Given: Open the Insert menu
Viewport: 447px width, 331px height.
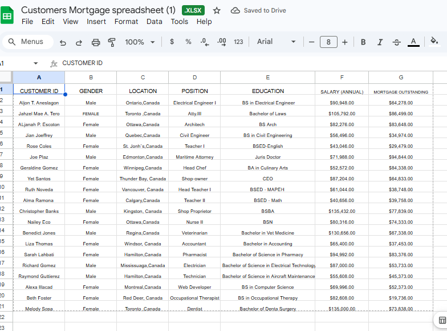Looking at the screenshot, I should click(96, 22).
